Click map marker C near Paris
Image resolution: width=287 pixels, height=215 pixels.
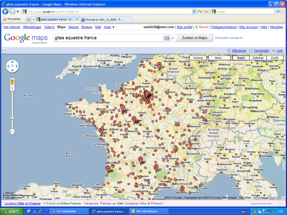(147, 94)
